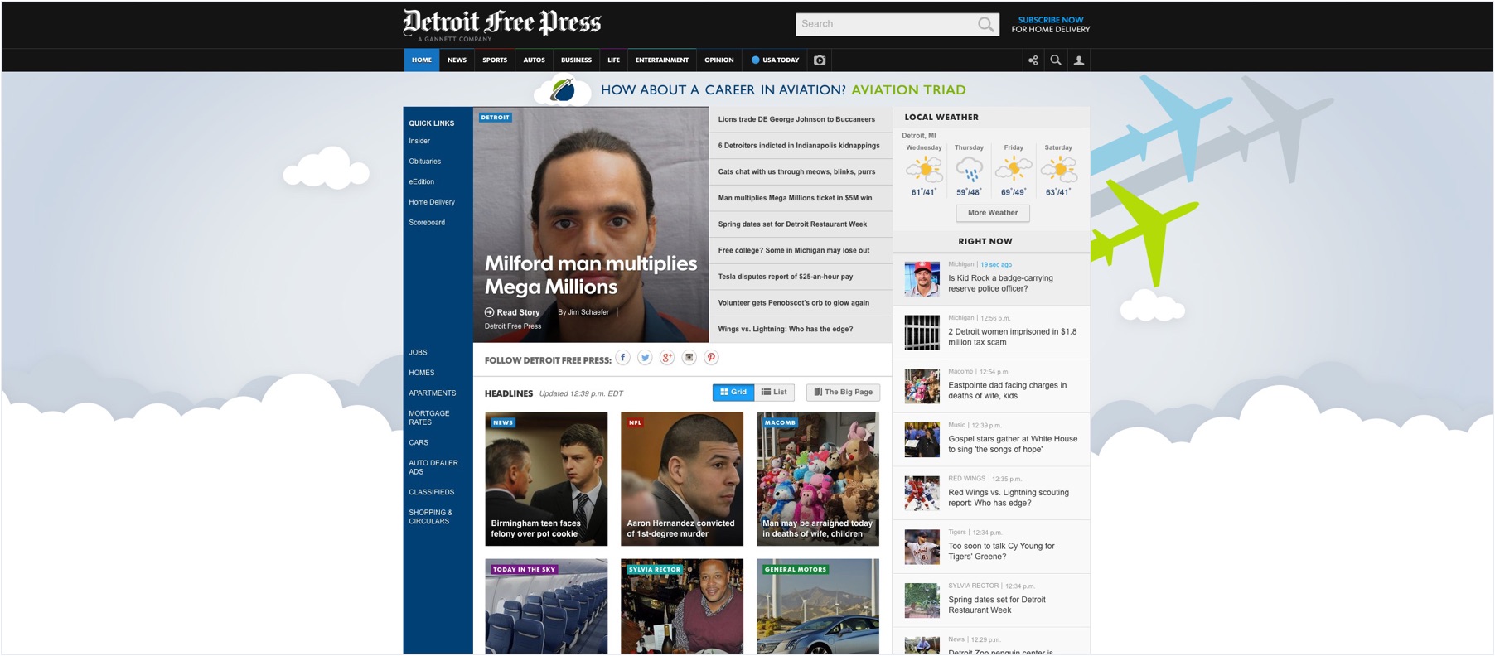Open Kid Rock reserve police officer story
The image size is (1495, 656).
tap(1000, 283)
